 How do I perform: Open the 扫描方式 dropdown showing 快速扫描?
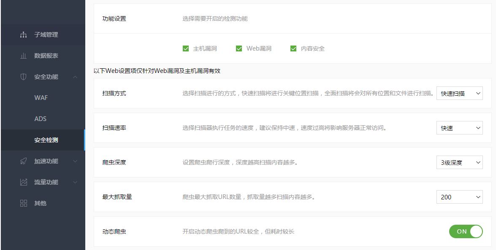pyautogui.click(x=459, y=93)
